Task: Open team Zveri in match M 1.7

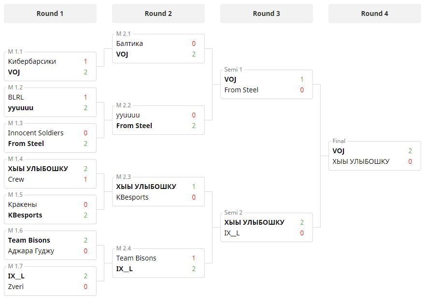Action: (x=16, y=287)
